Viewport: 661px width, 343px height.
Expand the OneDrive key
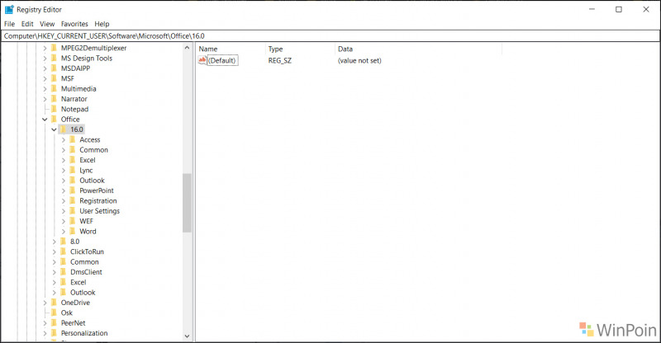[45, 303]
